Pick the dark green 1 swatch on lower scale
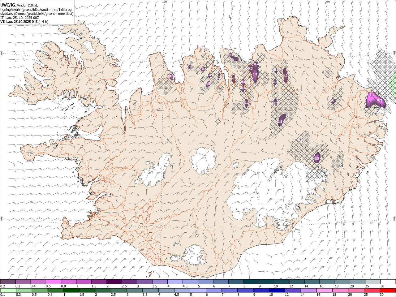Screen dimensions: 396x297 [x=71, y=290]
